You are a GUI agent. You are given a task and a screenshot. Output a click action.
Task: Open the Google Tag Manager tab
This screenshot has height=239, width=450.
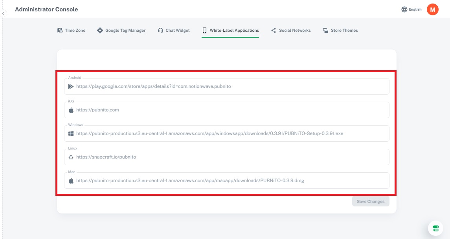[121, 30]
